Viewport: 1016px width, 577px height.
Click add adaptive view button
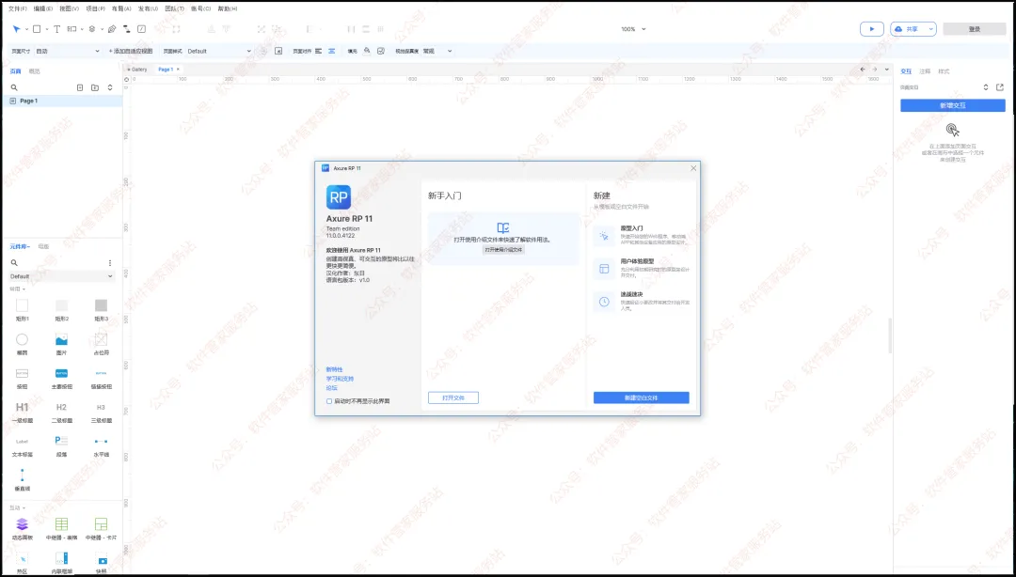click(x=130, y=51)
